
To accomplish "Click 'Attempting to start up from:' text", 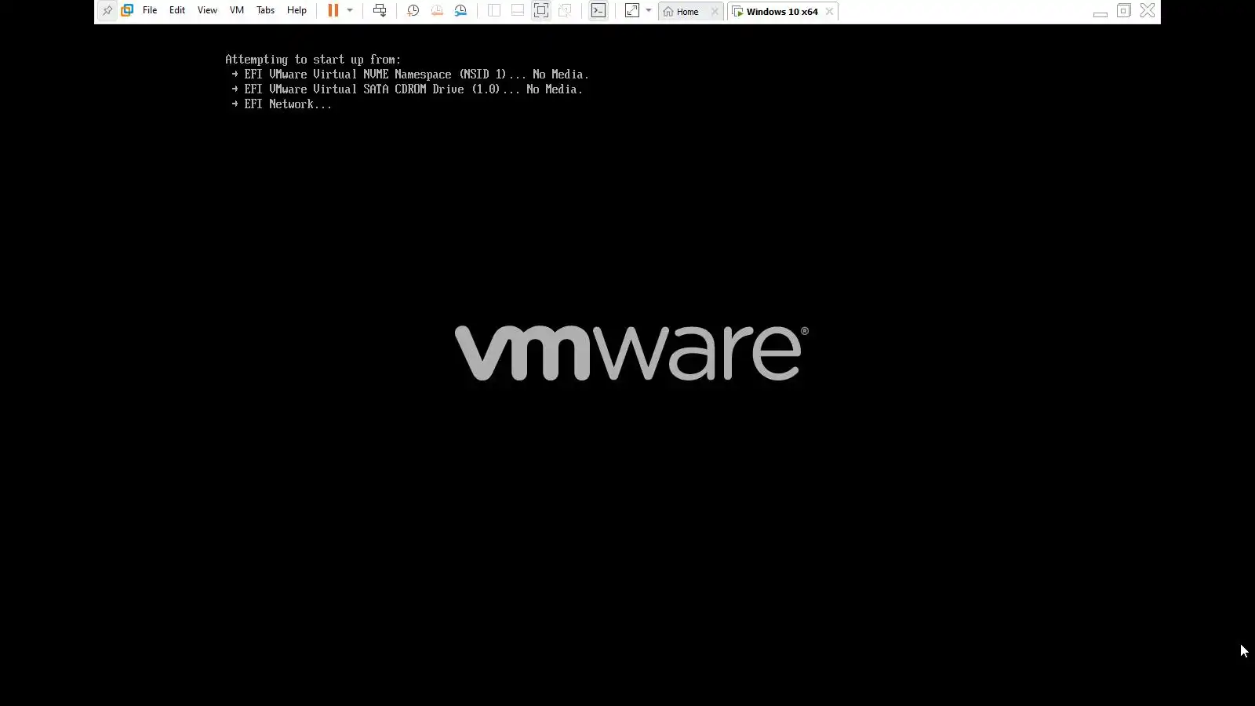I will [313, 60].
